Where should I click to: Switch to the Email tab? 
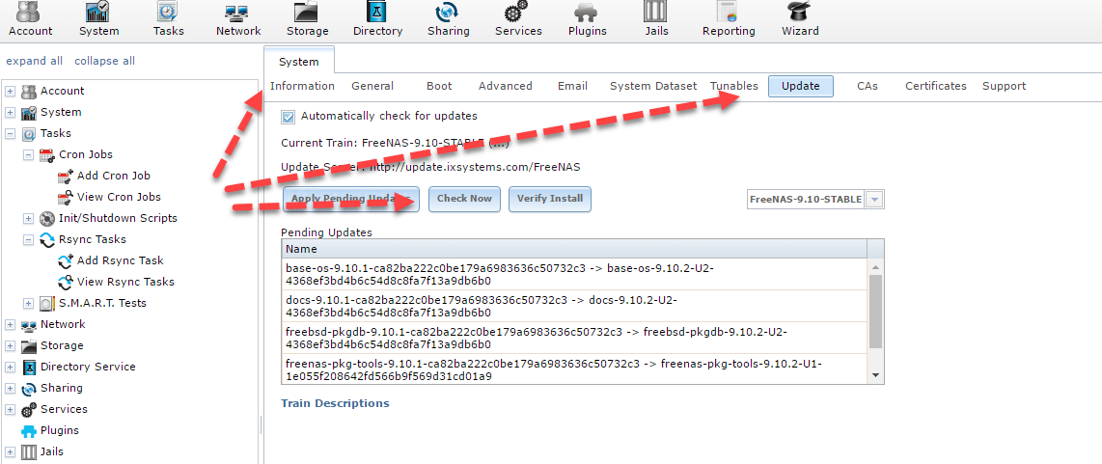[x=573, y=86]
